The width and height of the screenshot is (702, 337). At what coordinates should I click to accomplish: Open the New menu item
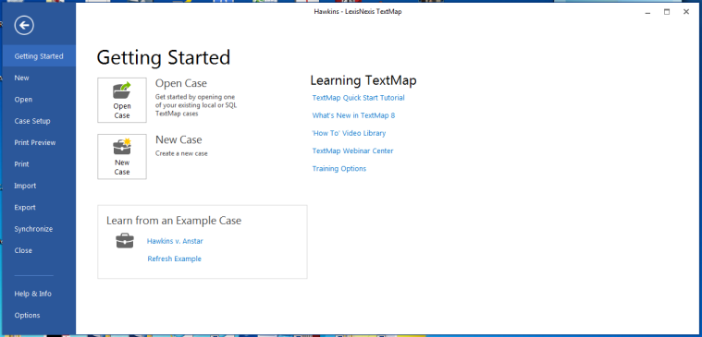pyautogui.click(x=21, y=78)
